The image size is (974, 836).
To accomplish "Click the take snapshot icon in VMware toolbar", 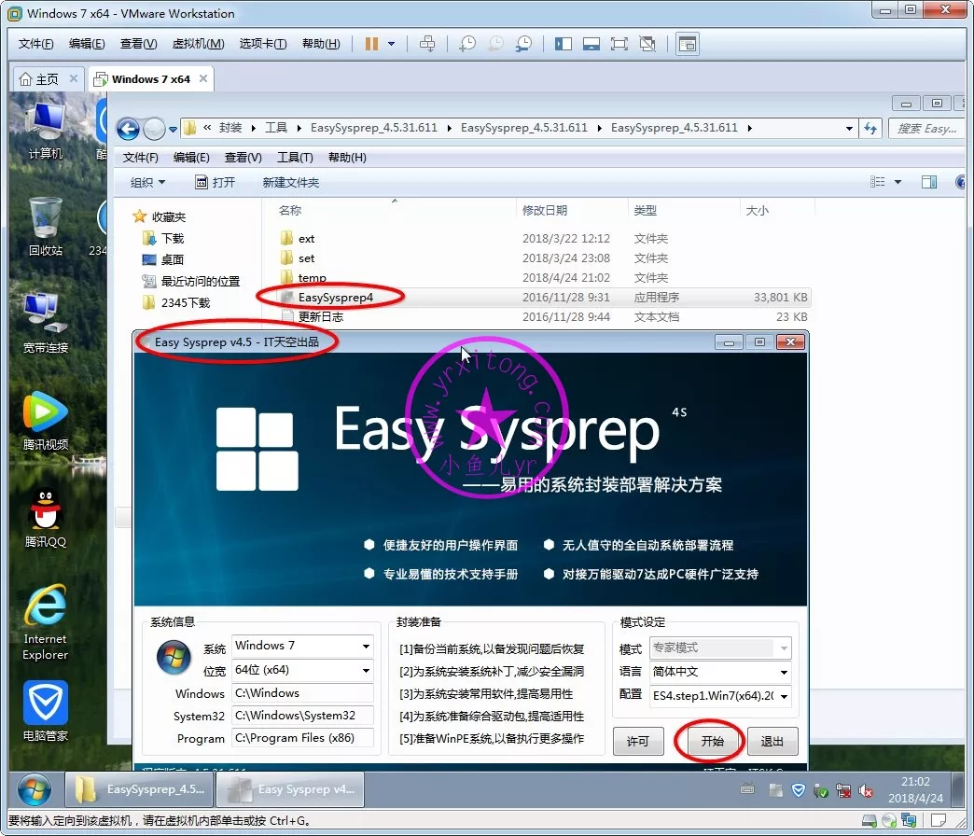I will click(466, 44).
